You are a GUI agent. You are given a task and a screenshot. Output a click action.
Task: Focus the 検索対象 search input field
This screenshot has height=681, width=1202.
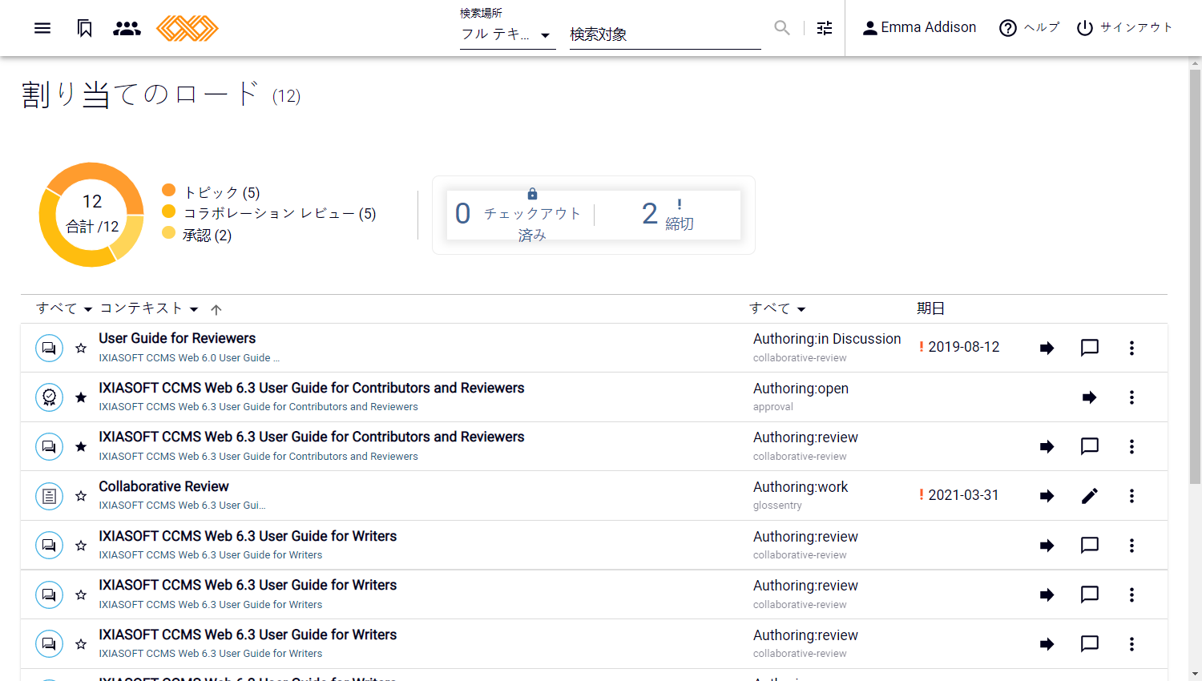click(665, 34)
